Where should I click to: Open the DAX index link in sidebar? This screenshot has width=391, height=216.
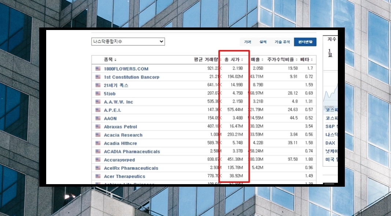click(x=330, y=143)
